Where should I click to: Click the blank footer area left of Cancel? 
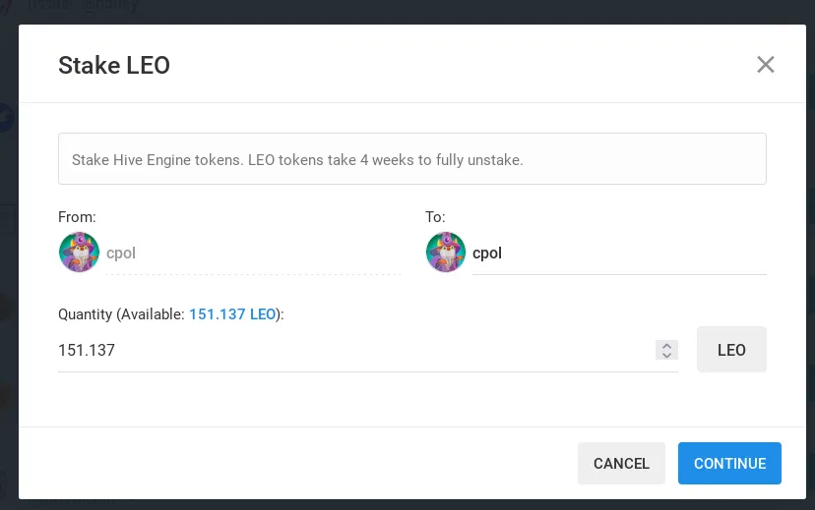(298, 463)
